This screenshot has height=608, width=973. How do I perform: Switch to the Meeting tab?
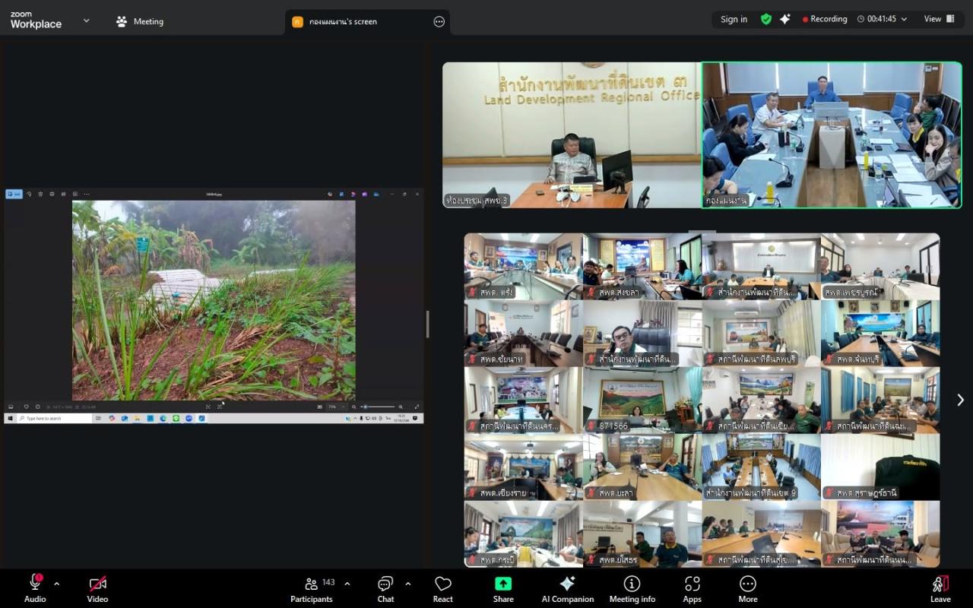140,21
